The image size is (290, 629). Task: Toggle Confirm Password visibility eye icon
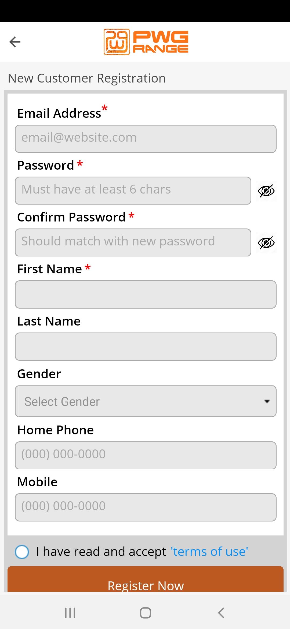click(266, 243)
